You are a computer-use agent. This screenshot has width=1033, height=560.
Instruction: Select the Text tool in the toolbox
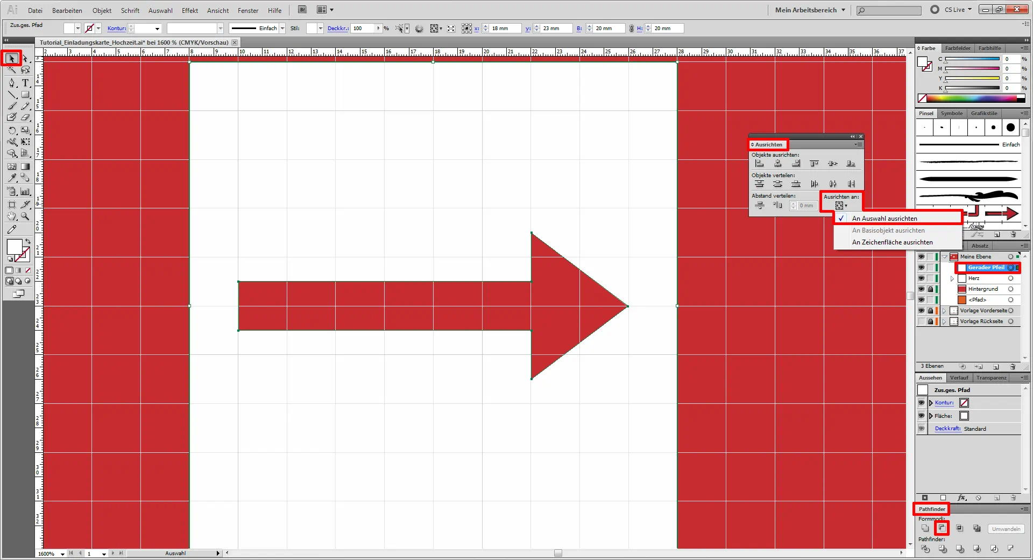(25, 83)
